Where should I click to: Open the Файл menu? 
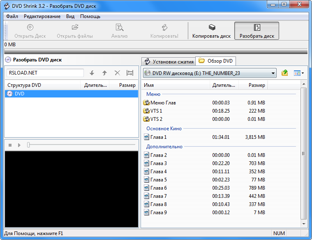pyautogui.click(x=12, y=16)
